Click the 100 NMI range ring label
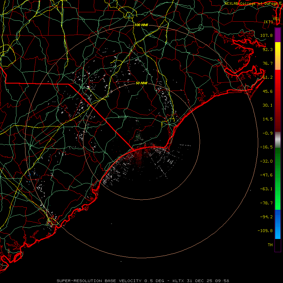283x283 pixels. pos(141,25)
